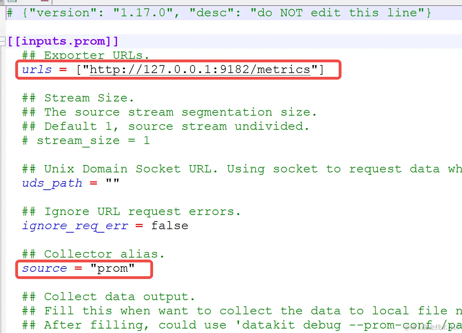Image resolution: width=462 pixels, height=333 pixels.
Task: Click the '## Collector alias.' comment
Action: (93, 254)
